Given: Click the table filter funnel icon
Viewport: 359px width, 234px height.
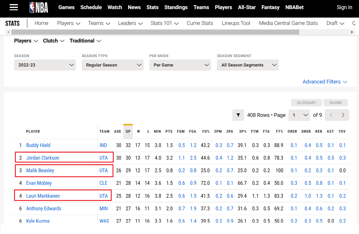Looking at the screenshot, I should coord(238,115).
